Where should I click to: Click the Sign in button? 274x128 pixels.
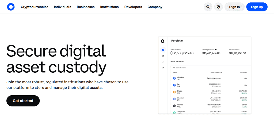click(x=234, y=7)
